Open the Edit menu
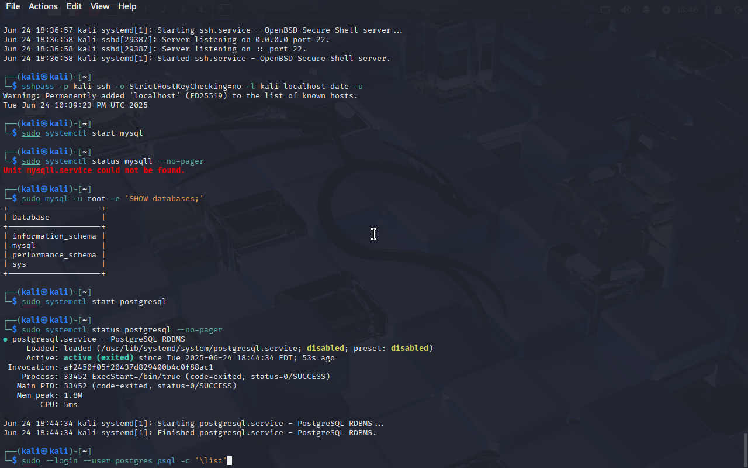 click(74, 6)
